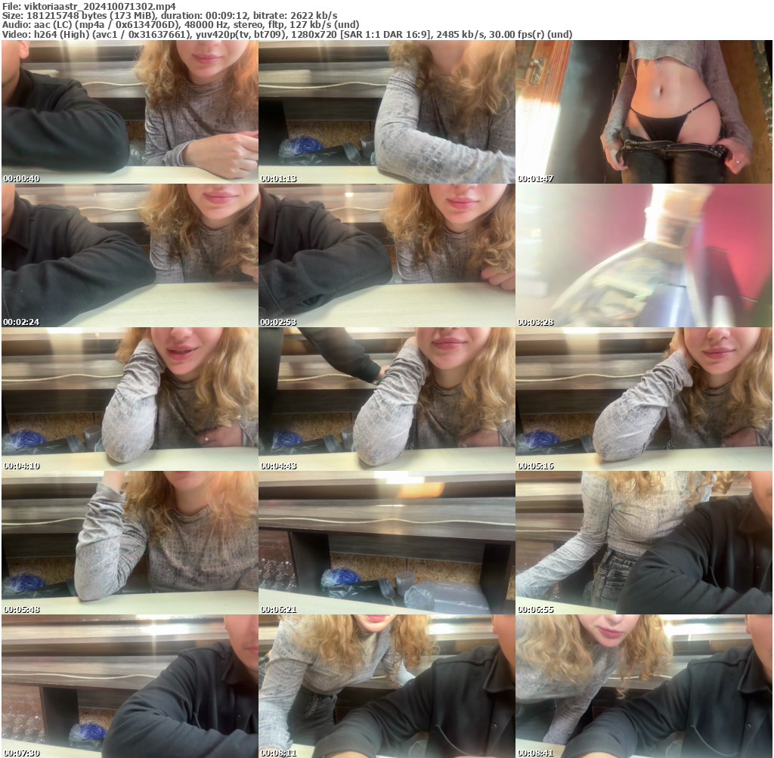Click the last thumbnail at 00:08:41
Screen dimensions: 774x758
644,686
